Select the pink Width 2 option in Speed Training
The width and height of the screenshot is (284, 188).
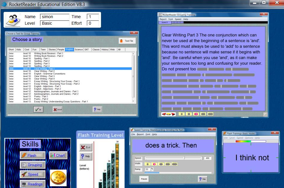pos(154,164)
